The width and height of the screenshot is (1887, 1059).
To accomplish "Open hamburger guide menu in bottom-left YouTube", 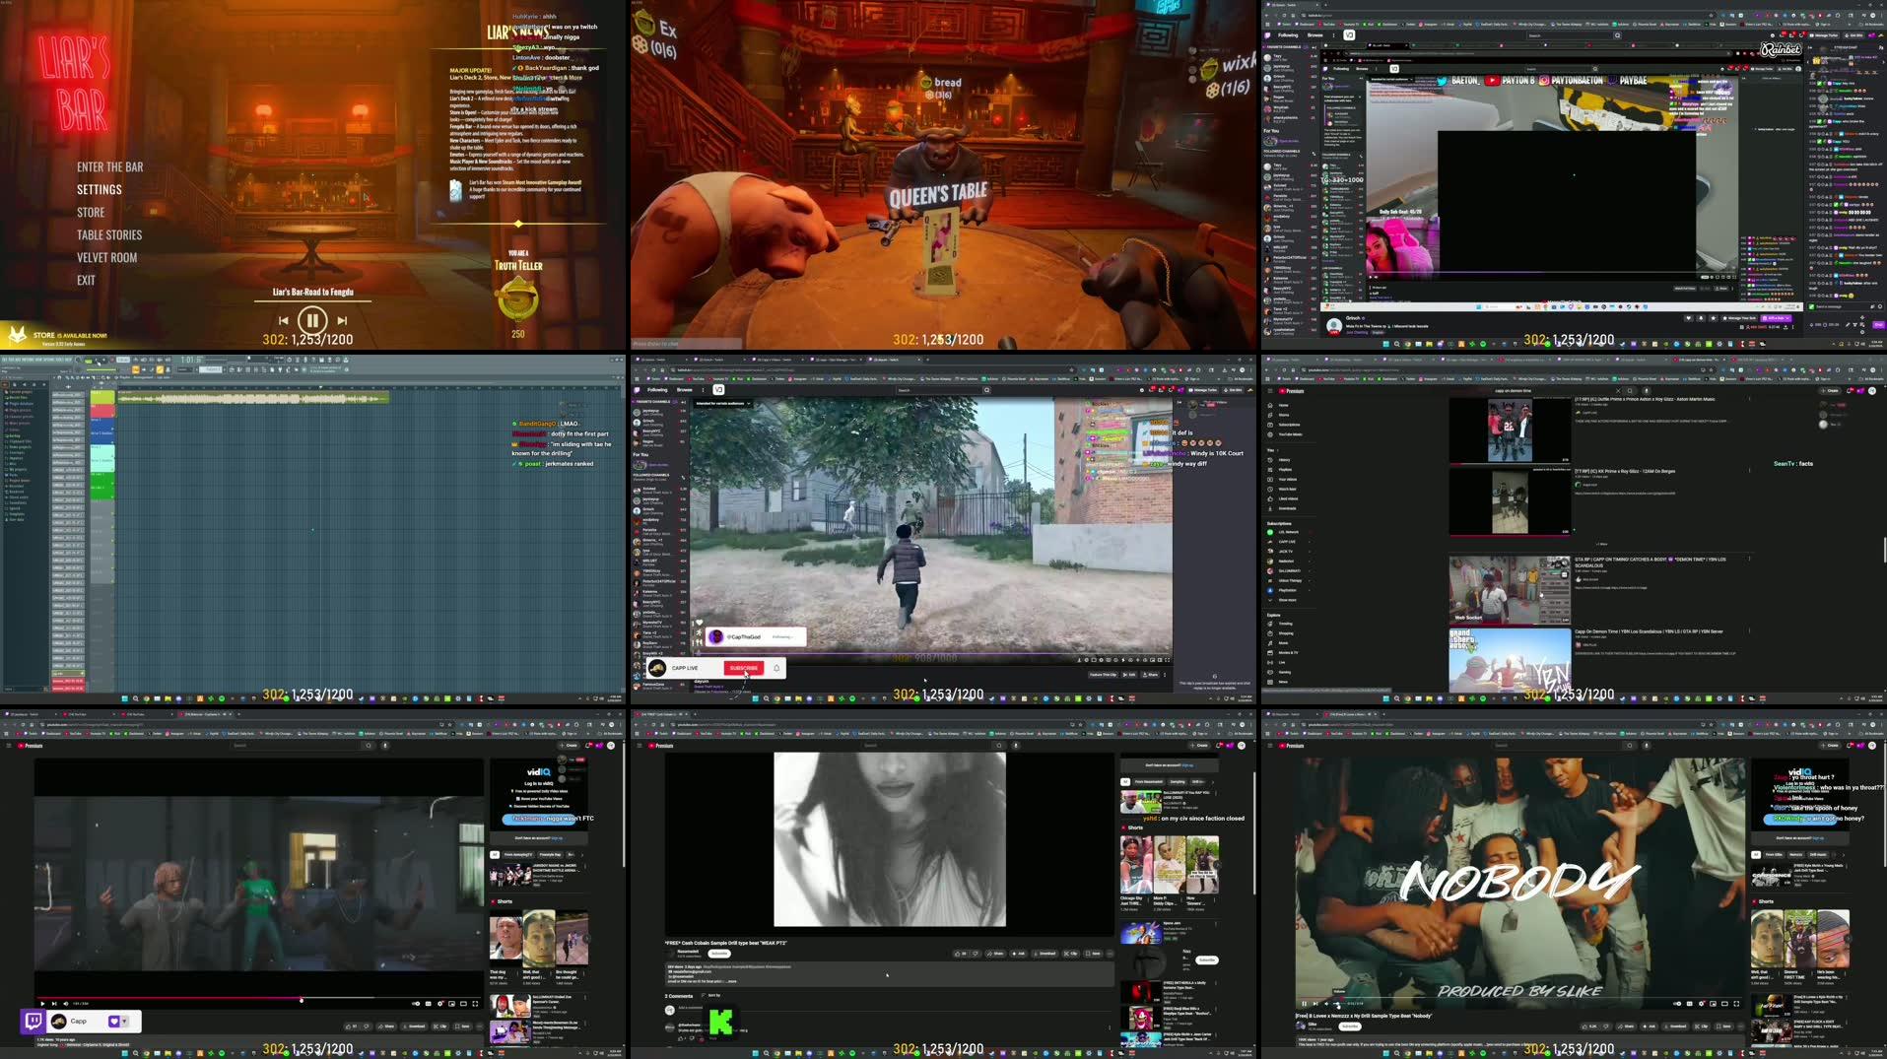I will point(9,746).
